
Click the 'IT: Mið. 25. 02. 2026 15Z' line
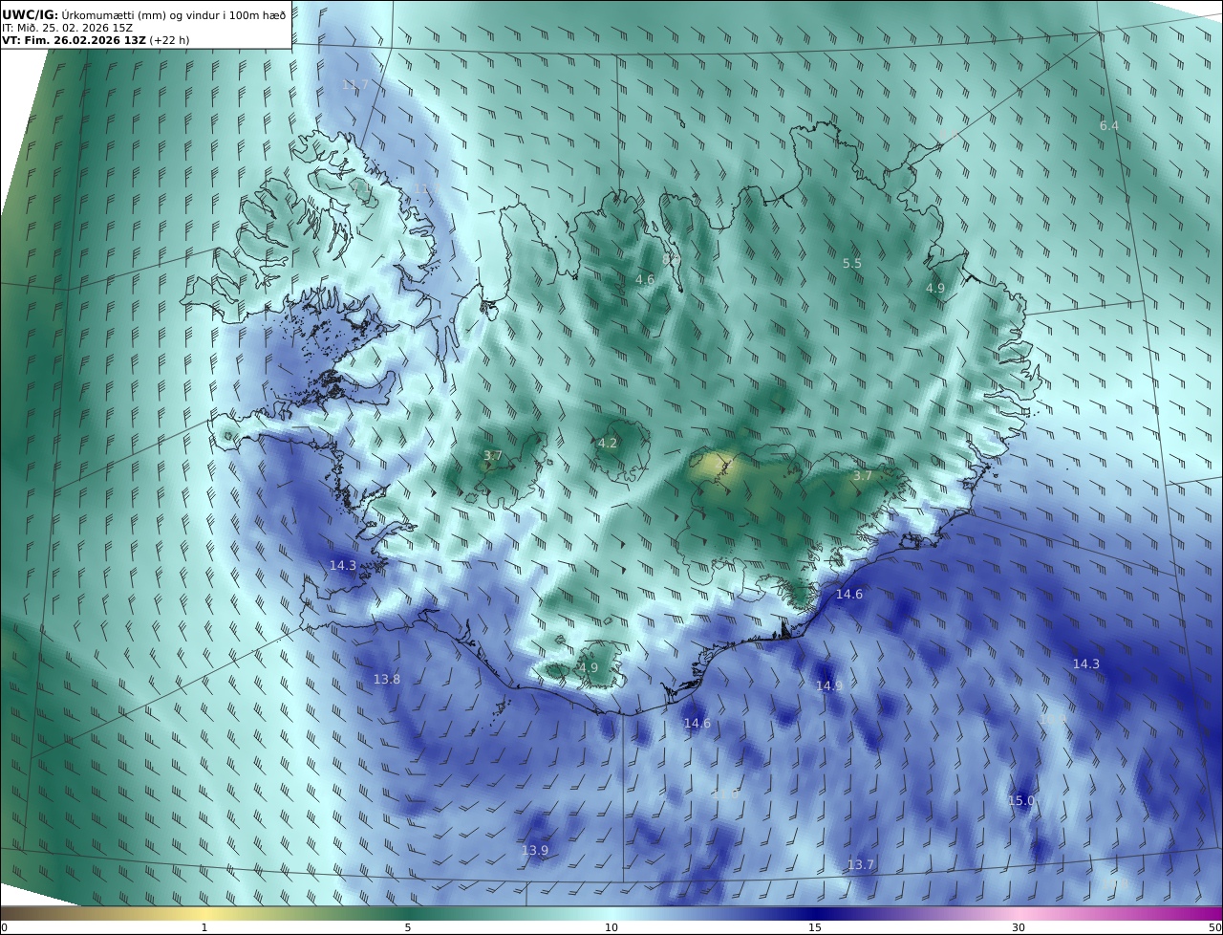click(67, 28)
